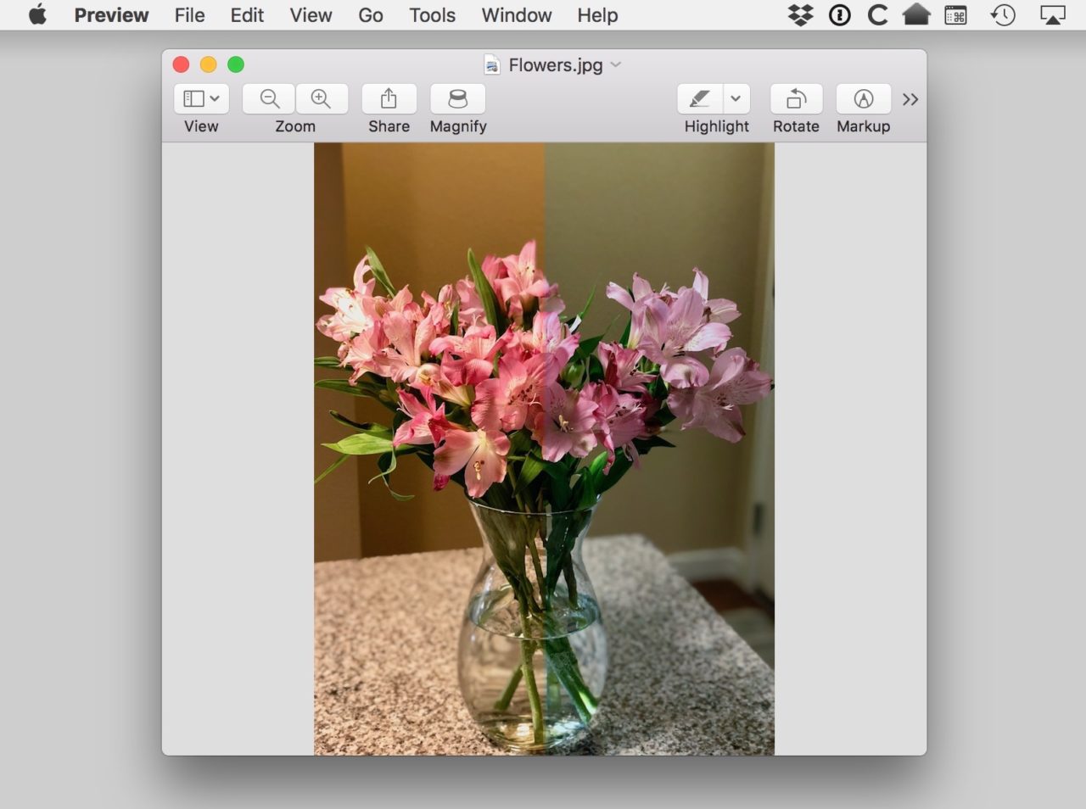Open the Help menu
Image resolution: width=1086 pixels, height=809 pixels.
pyautogui.click(x=597, y=15)
